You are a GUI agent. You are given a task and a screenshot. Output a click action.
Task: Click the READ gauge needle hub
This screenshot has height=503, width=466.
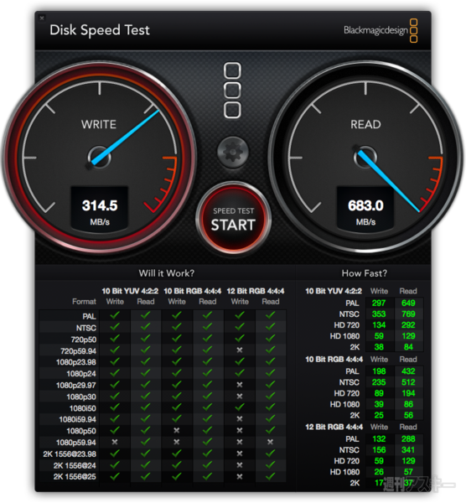click(x=365, y=158)
